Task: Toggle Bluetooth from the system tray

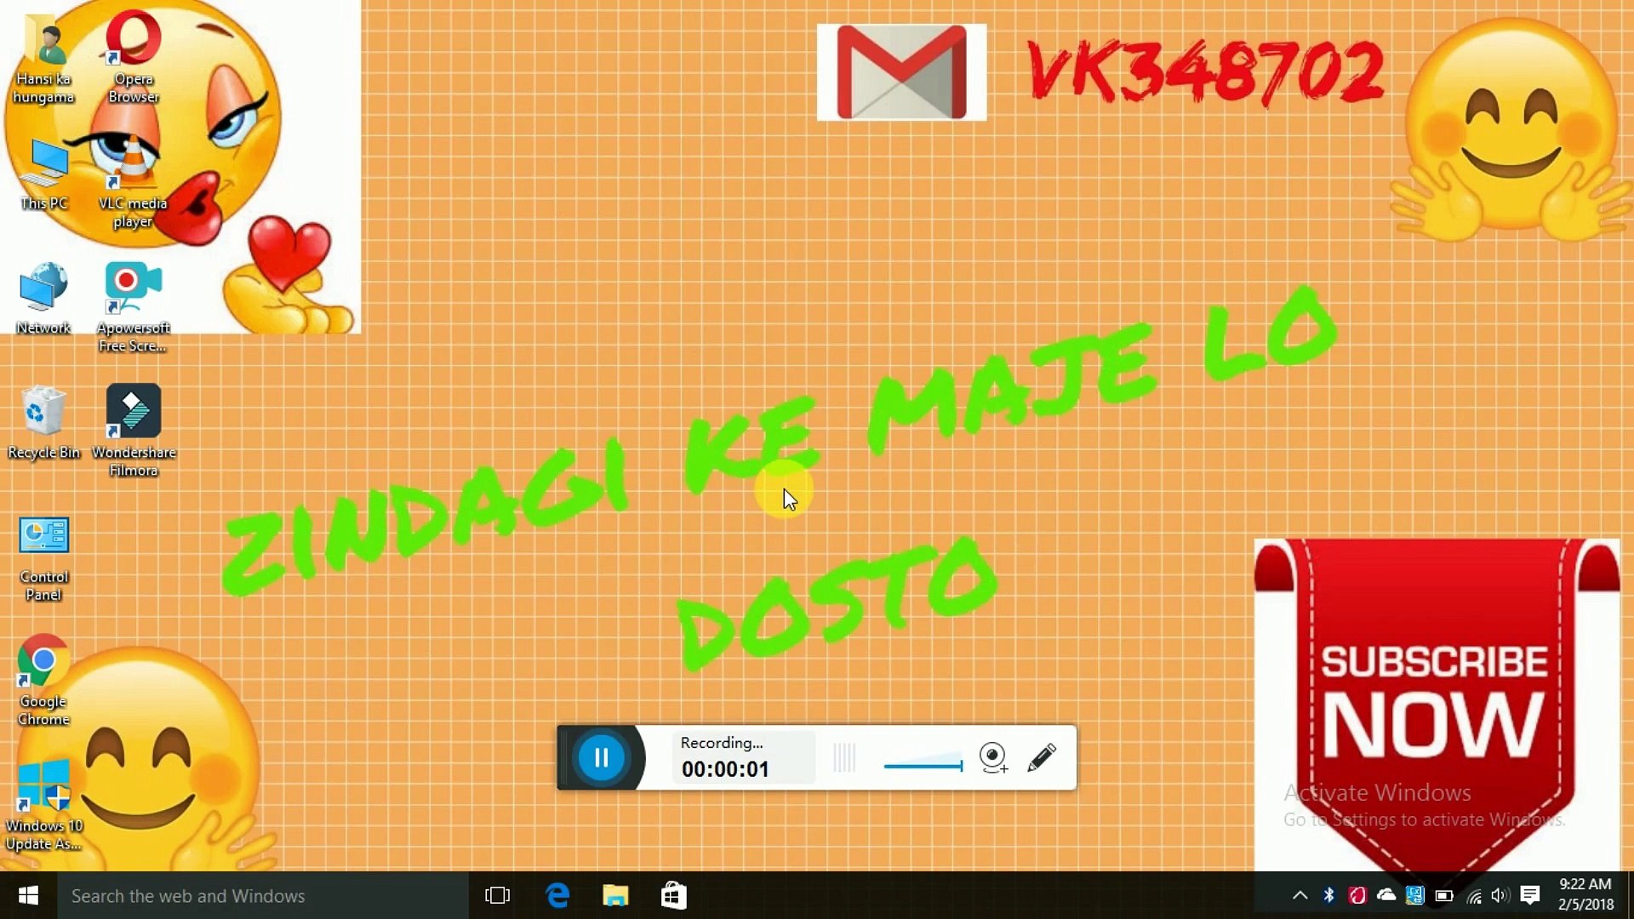Action: tap(1328, 895)
